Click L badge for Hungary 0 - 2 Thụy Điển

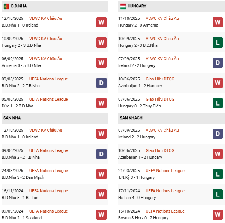217,103
